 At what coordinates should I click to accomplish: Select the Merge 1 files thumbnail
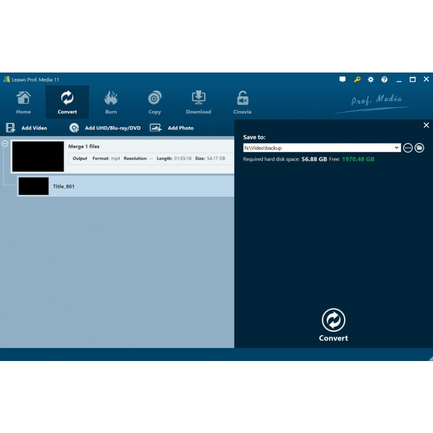coord(38,156)
